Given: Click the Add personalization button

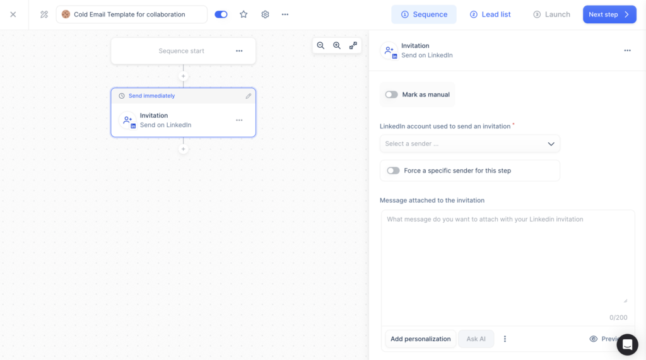Looking at the screenshot, I should [x=420, y=339].
